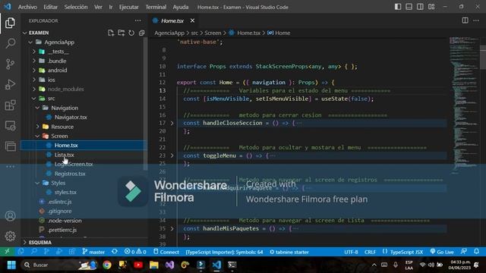
Task: Open errors and warnings counter
Action: point(135,252)
